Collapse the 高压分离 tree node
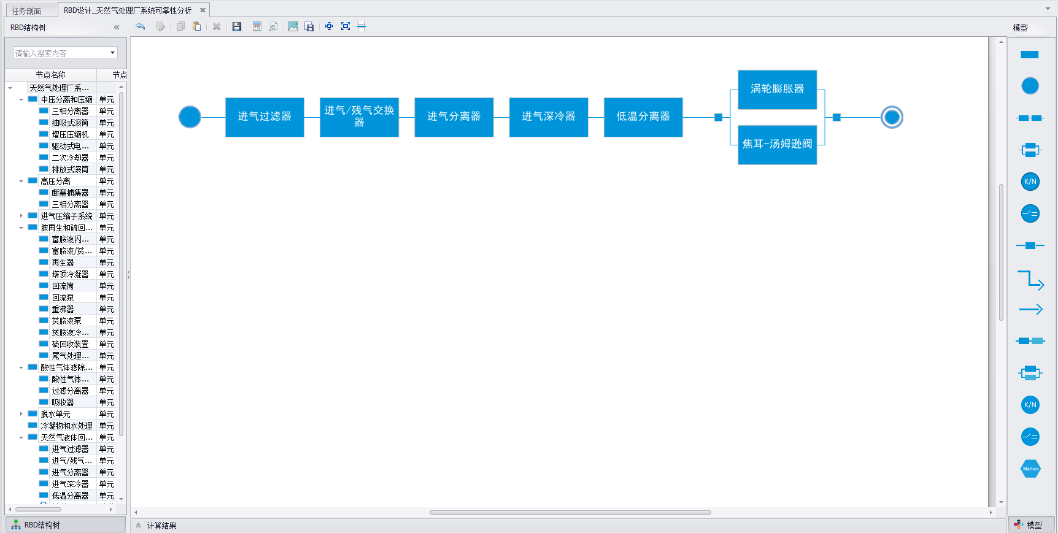Screen dimensions: 1058x533 [x=21, y=181]
